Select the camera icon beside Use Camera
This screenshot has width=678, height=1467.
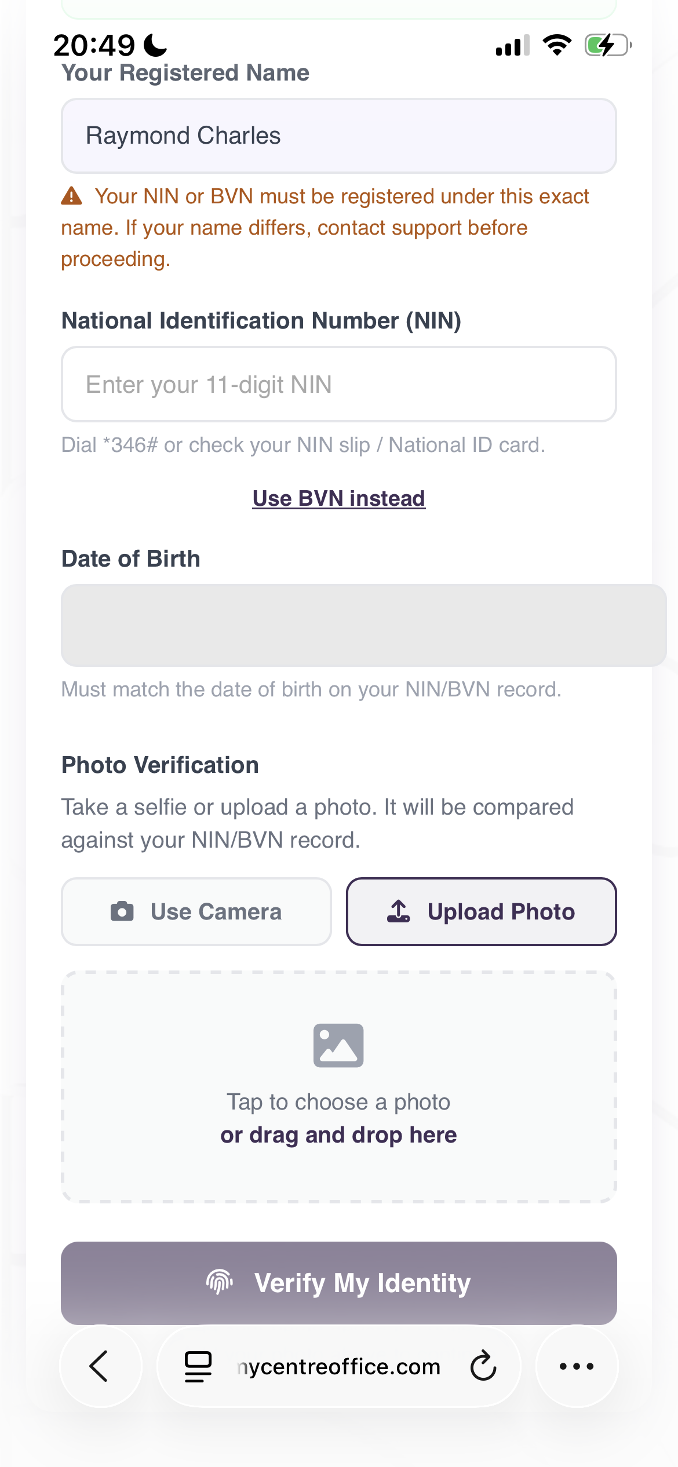(x=122, y=911)
